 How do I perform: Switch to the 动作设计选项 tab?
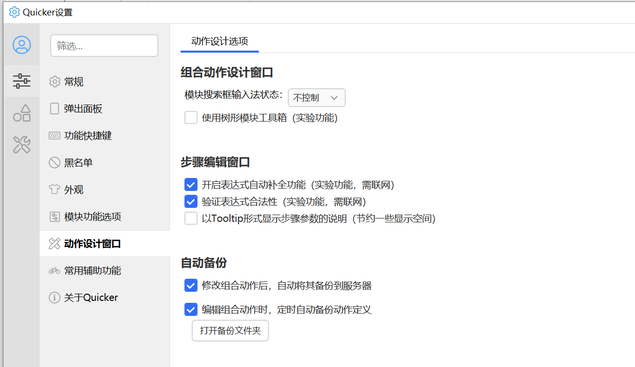point(220,41)
